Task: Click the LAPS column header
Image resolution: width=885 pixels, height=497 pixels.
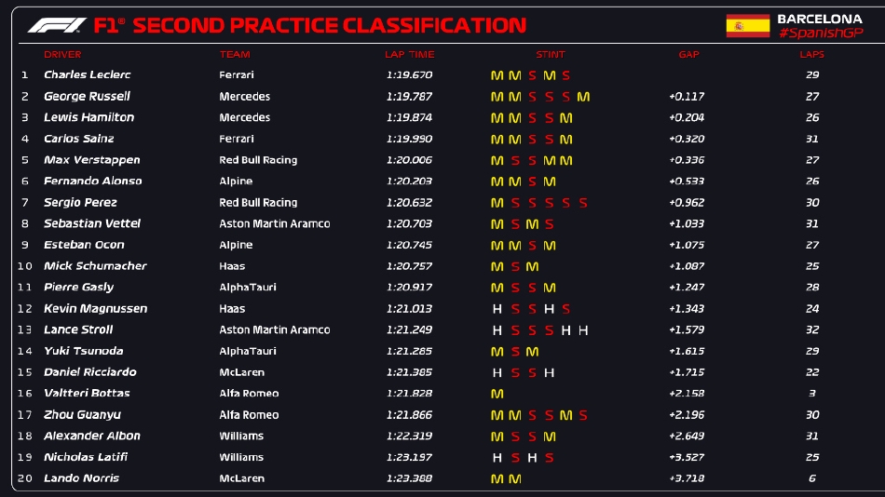Action: point(811,55)
